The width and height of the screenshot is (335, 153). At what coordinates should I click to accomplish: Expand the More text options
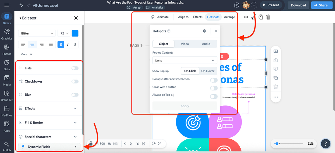tap(27, 54)
